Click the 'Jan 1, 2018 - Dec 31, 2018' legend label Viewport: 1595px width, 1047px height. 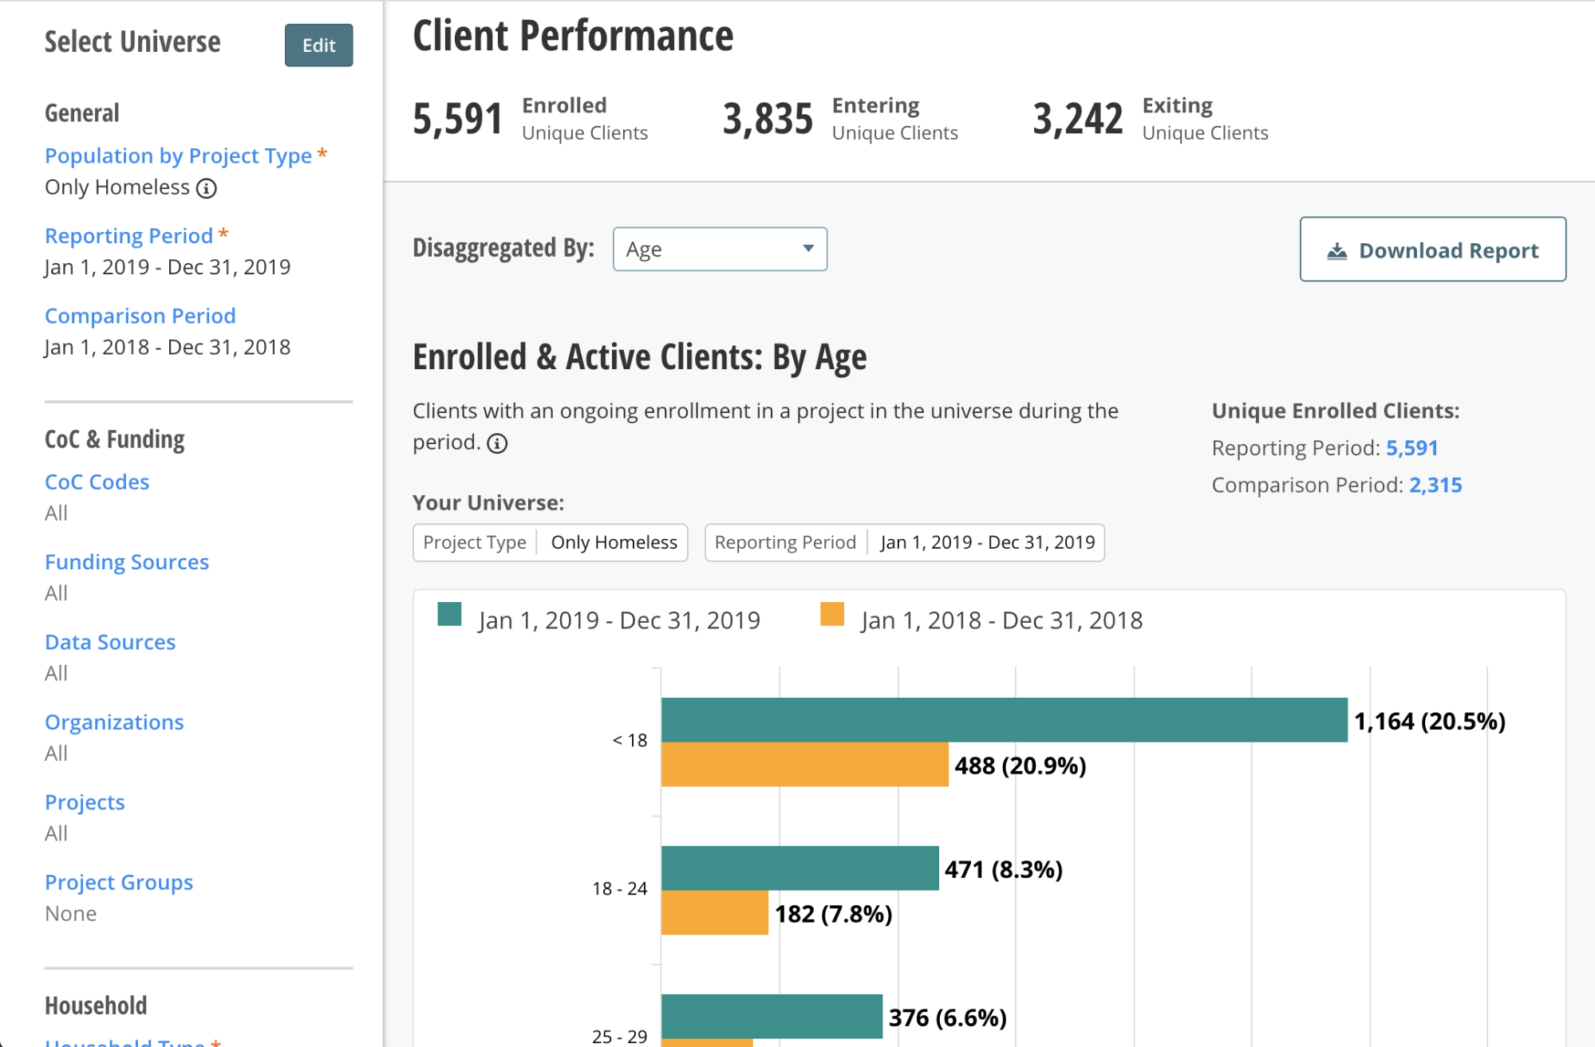point(1001,620)
